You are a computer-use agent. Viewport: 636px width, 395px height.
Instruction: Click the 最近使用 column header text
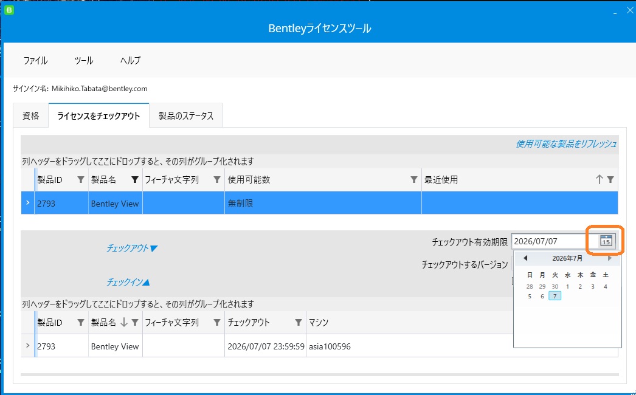(441, 180)
